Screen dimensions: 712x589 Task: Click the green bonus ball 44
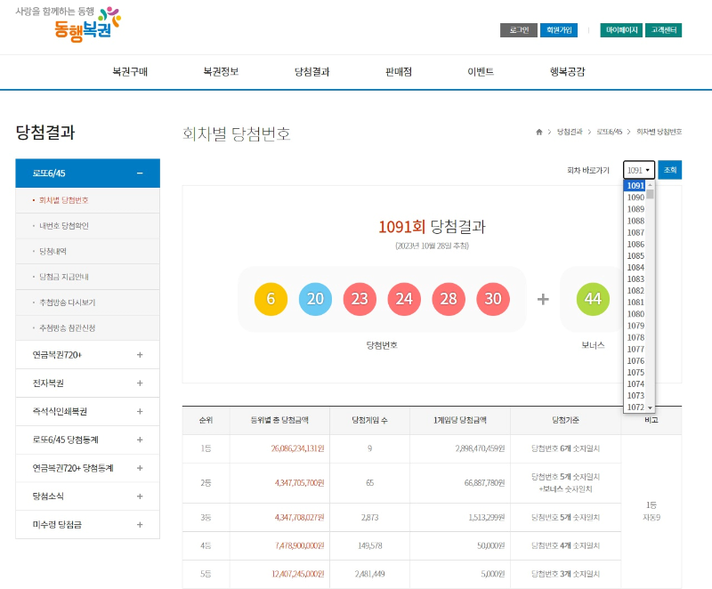coord(593,300)
